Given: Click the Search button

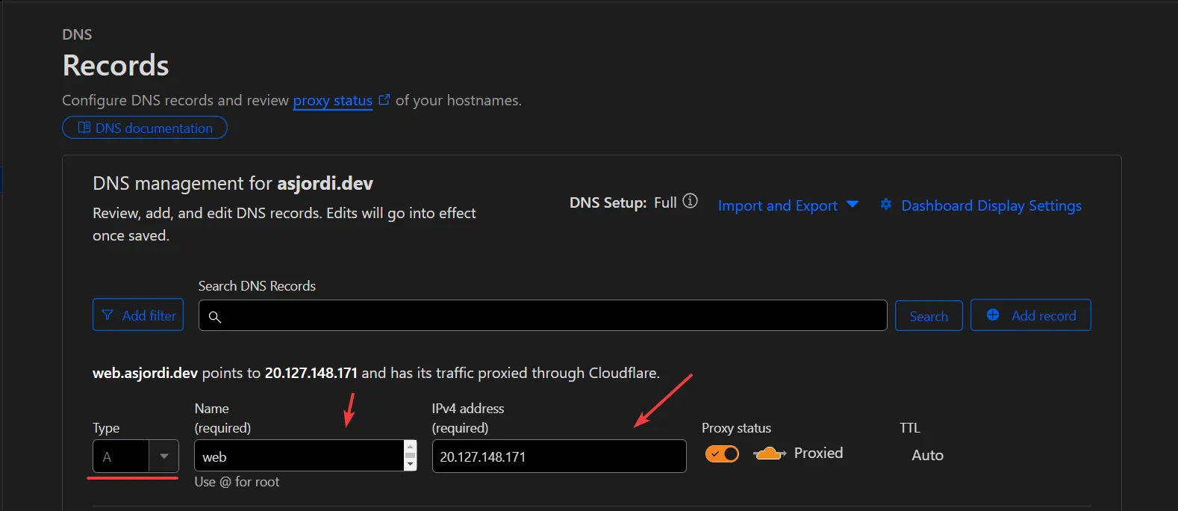Looking at the screenshot, I should coord(929,316).
